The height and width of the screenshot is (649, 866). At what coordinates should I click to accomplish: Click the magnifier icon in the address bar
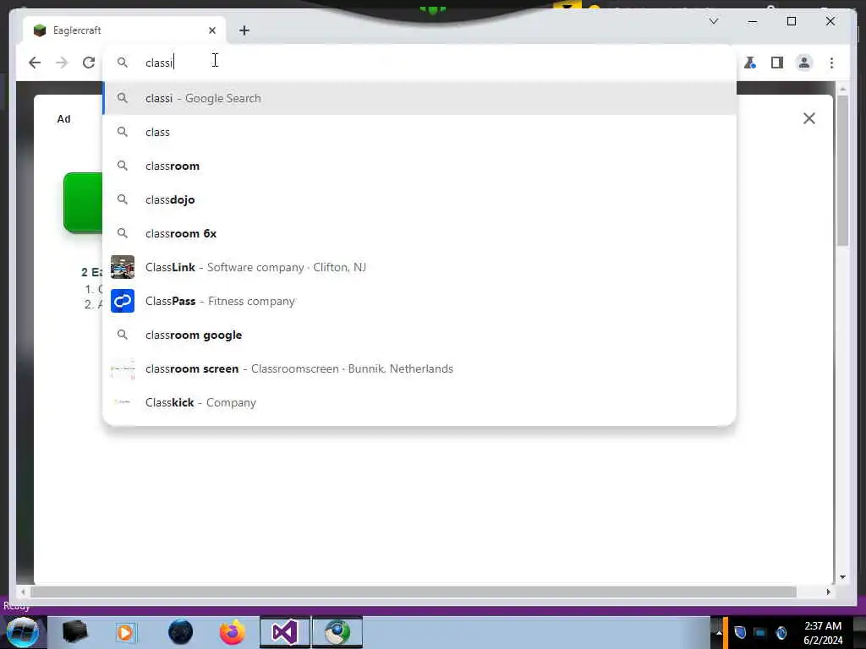click(x=123, y=63)
